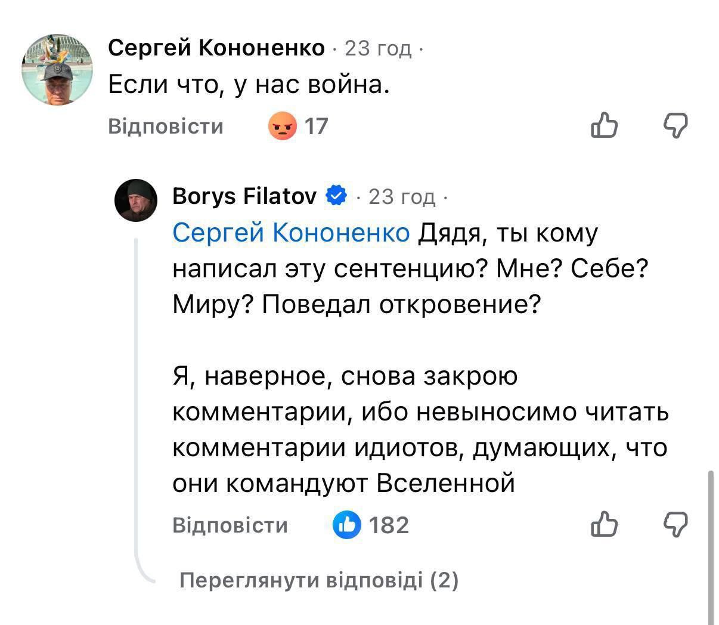719x625 pixels.
Task: Open Borys Filatov's avatar
Action: point(136,200)
